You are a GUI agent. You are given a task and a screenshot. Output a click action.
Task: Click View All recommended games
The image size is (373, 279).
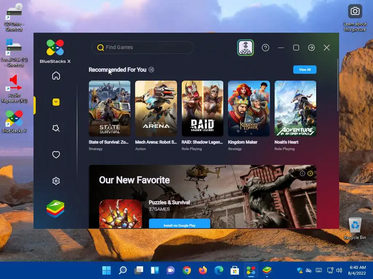[305, 69]
